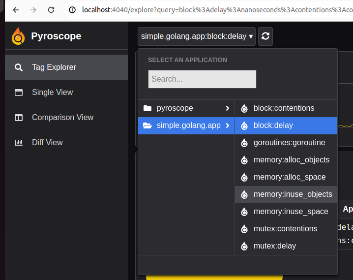Viewport: 353px width, 280px height.
Task: Click the refresh apps icon button
Action: (x=265, y=36)
